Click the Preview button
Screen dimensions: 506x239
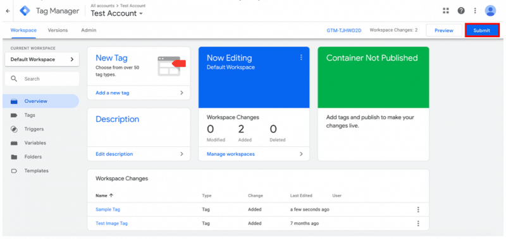444,30
